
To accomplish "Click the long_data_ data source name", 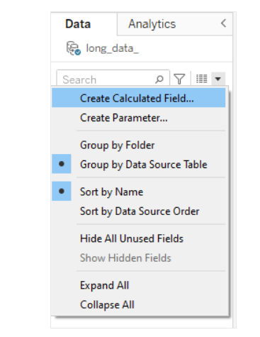I will tap(113, 48).
